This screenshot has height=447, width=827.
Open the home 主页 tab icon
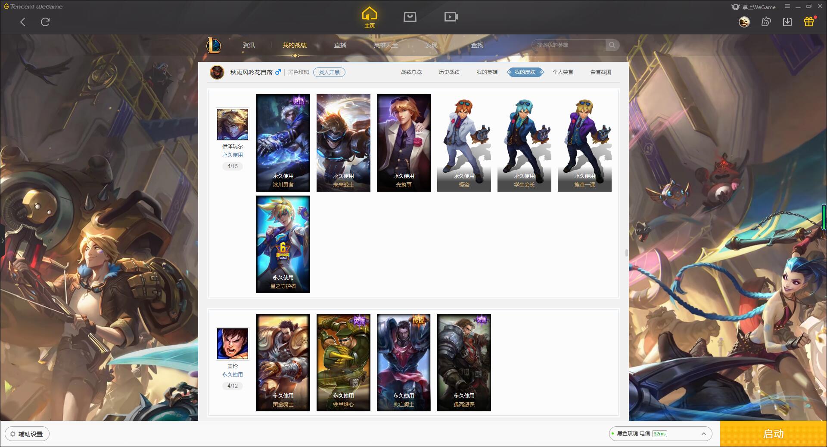pyautogui.click(x=370, y=17)
